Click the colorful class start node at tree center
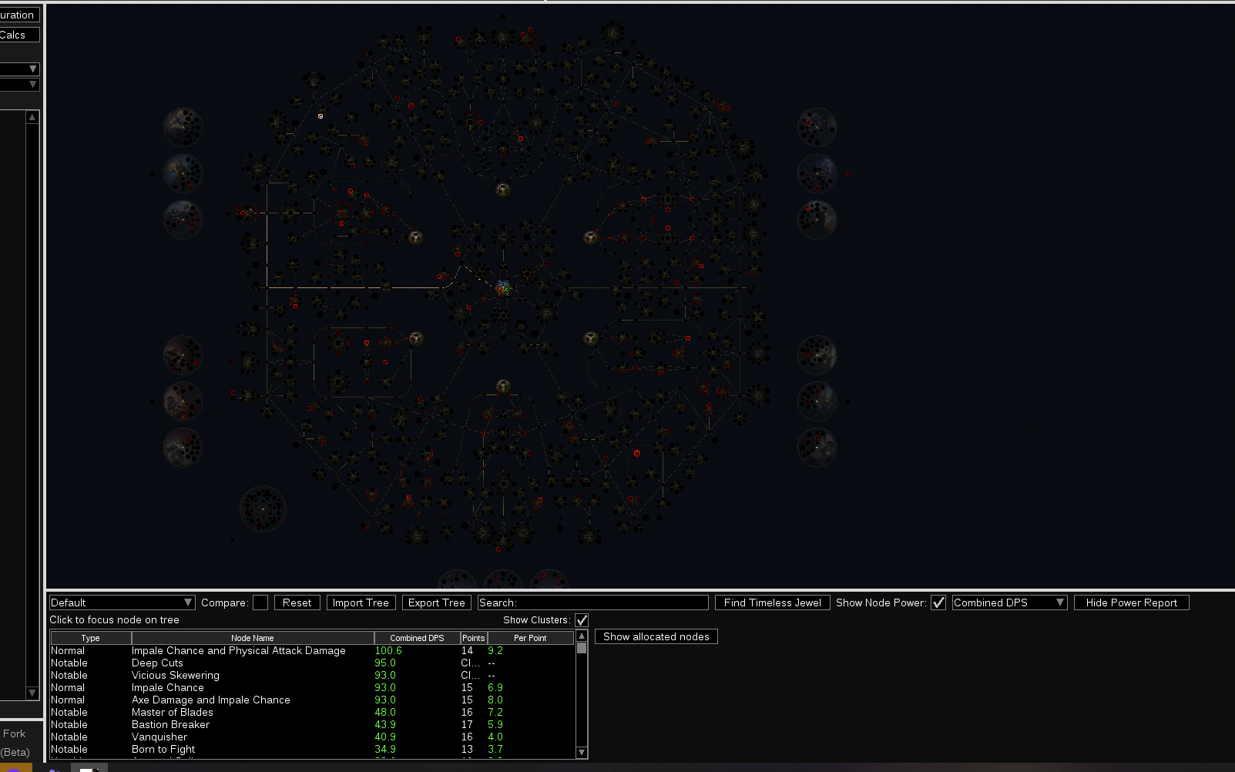 pyautogui.click(x=503, y=287)
